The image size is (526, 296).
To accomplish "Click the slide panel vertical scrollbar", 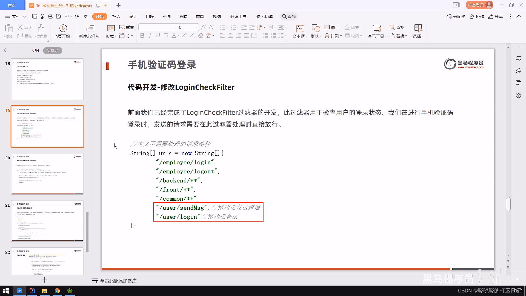I will [87, 232].
